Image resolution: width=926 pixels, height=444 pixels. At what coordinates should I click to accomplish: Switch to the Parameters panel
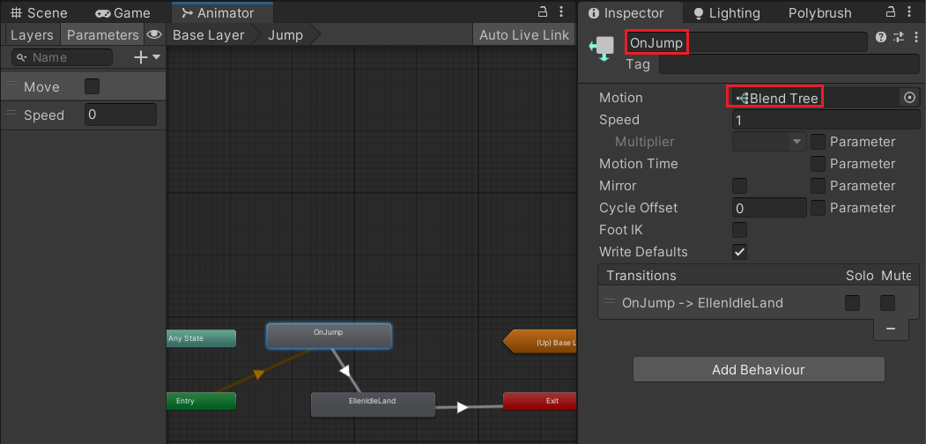pyautogui.click(x=103, y=35)
